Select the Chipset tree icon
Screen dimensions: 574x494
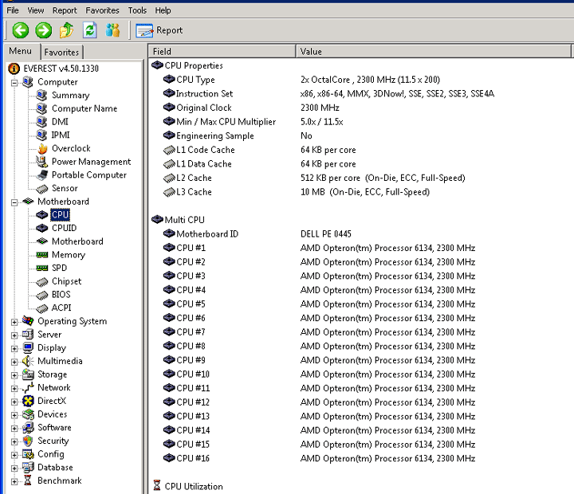pos(42,281)
